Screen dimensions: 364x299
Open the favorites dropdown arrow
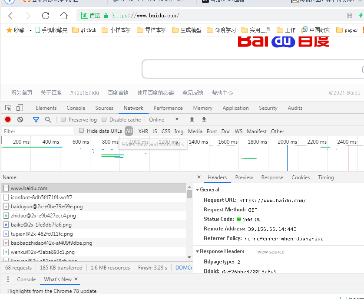click(30, 30)
